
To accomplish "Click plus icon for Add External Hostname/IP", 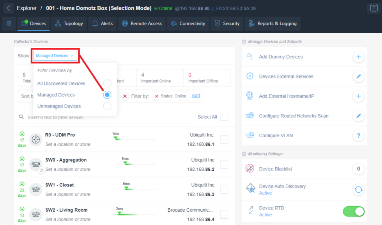I will [358, 96].
